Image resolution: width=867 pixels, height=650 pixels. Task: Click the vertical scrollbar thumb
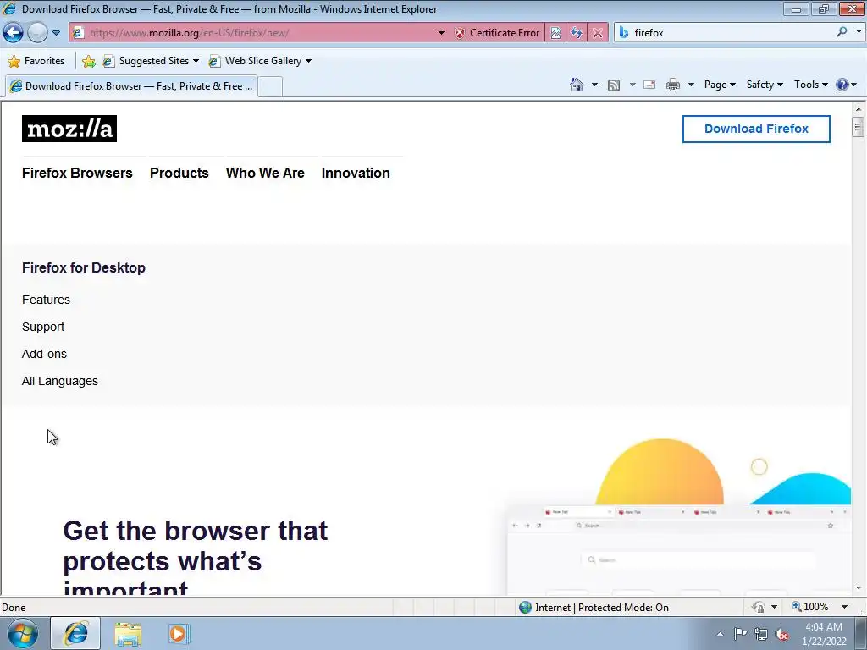(x=859, y=127)
